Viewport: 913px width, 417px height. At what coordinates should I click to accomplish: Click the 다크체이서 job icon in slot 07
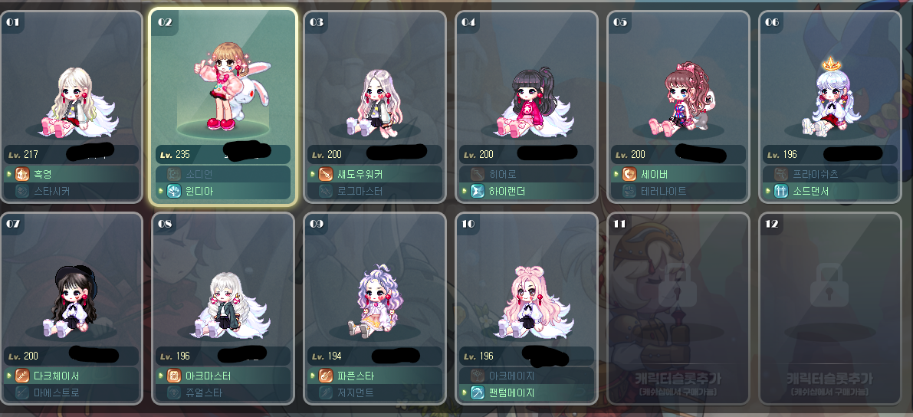pyautogui.click(x=22, y=376)
